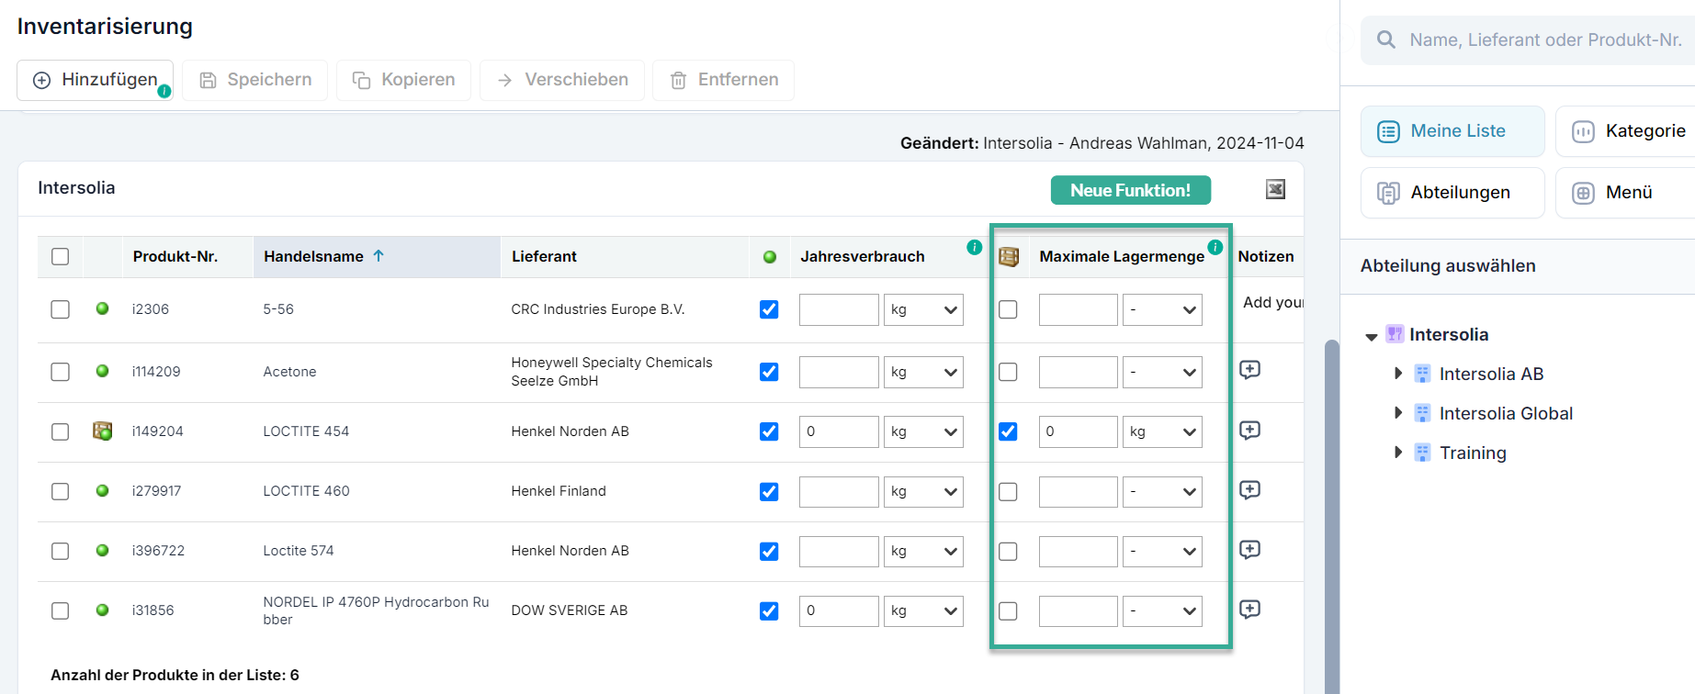Open Lagermenge unit dropdown for LOCTITE 460
Screen dimensions: 1695x694
1162,492
